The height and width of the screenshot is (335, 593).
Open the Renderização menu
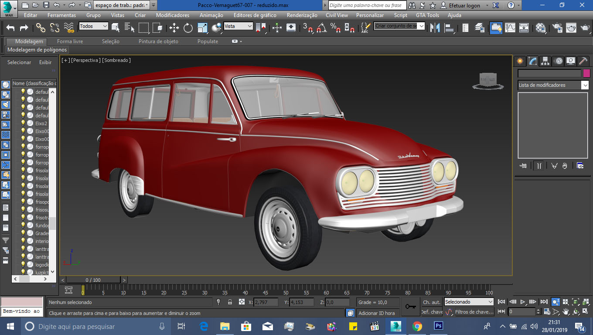(x=302, y=15)
